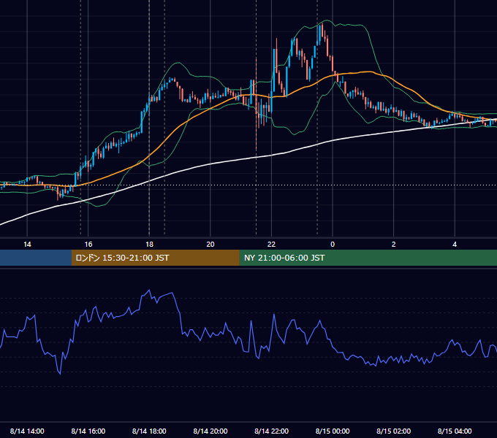
Task: Click the London 15:30-21:00 JST session band
Action: click(155, 258)
